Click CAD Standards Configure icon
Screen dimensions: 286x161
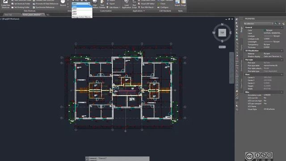[159, 7]
